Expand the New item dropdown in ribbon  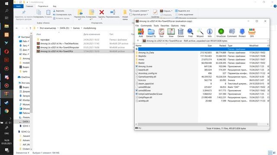tap(139, 11)
